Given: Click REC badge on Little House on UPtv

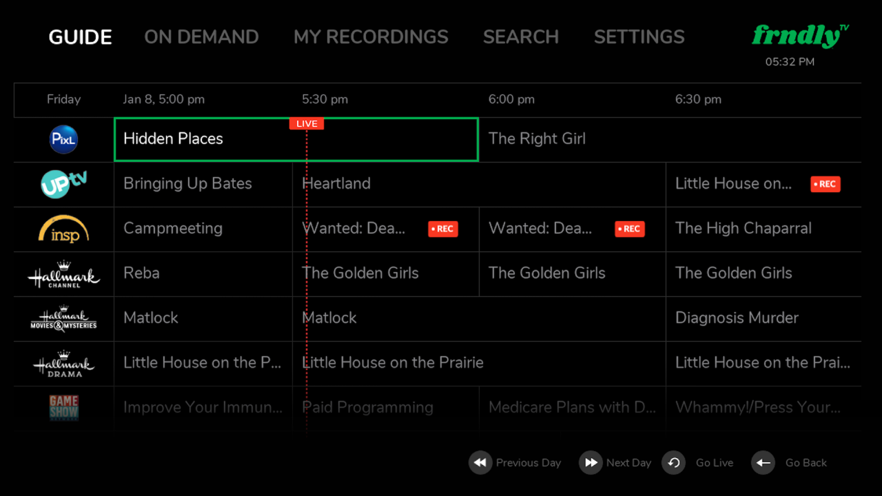Looking at the screenshot, I should 825,184.
